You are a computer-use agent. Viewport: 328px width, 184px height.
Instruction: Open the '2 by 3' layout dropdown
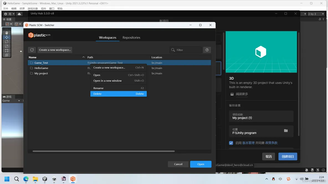click(316, 14)
